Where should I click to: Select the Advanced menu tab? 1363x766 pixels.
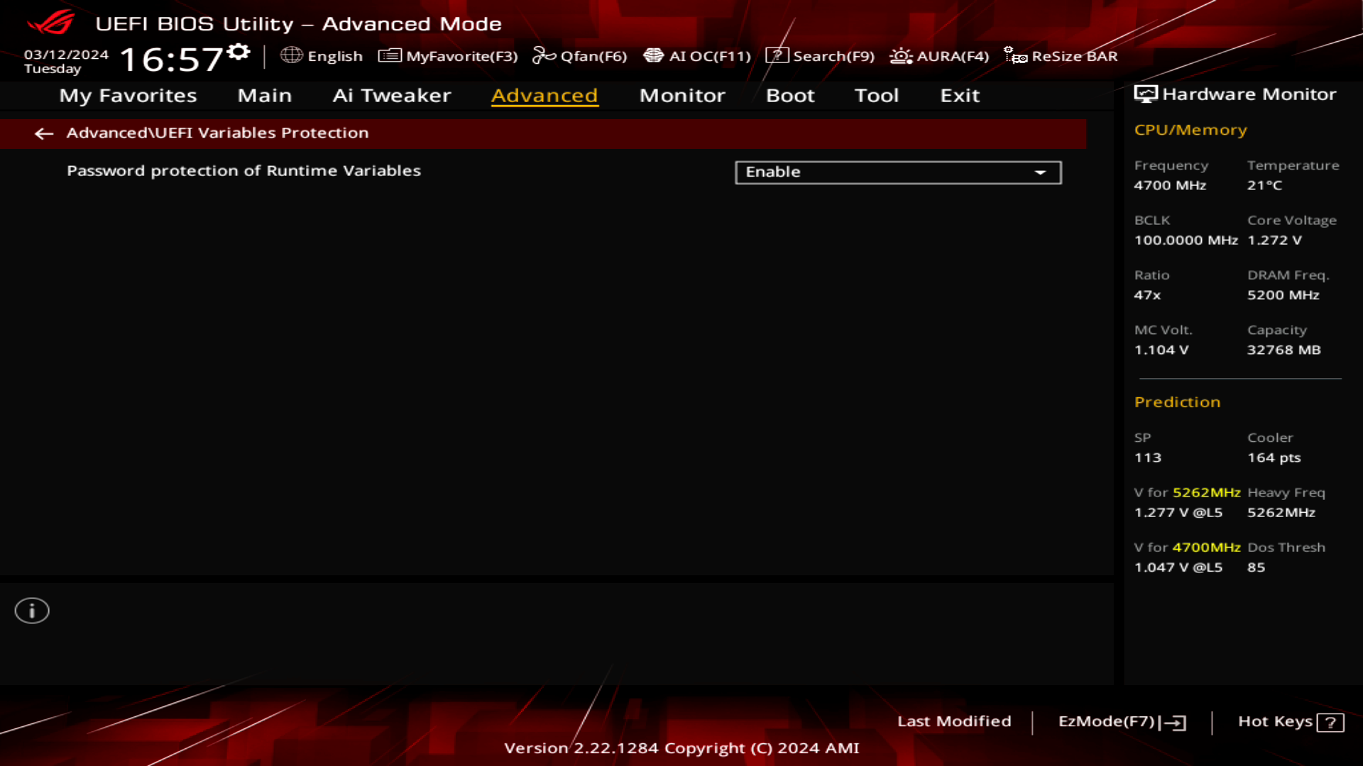click(544, 94)
